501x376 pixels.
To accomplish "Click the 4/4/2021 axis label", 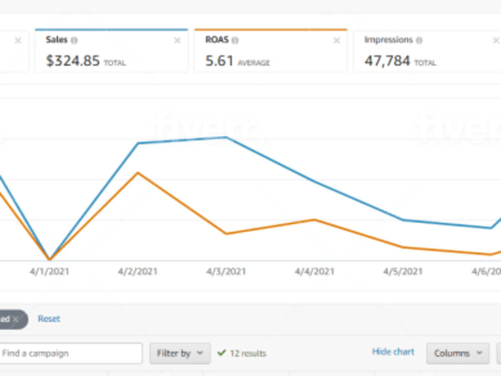I will pos(315,272).
